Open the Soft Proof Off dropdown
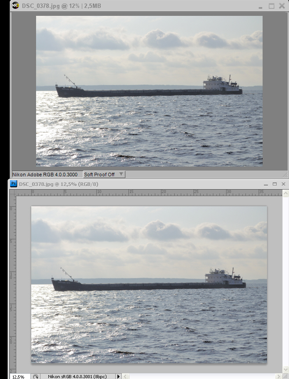This screenshot has width=289, height=379. pyautogui.click(x=104, y=174)
